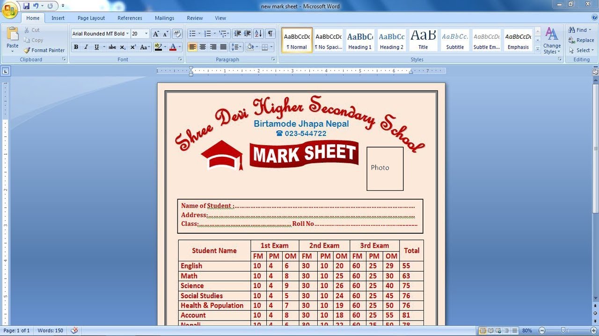This screenshot has width=599, height=336.
Task: Activate the Format Painter
Action: coord(44,50)
